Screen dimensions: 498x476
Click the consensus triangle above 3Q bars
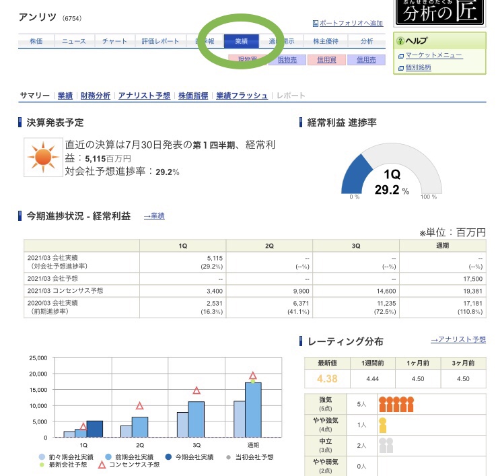[x=197, y=390]
